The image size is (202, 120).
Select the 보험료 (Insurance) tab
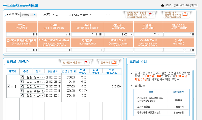pos(21,27)
